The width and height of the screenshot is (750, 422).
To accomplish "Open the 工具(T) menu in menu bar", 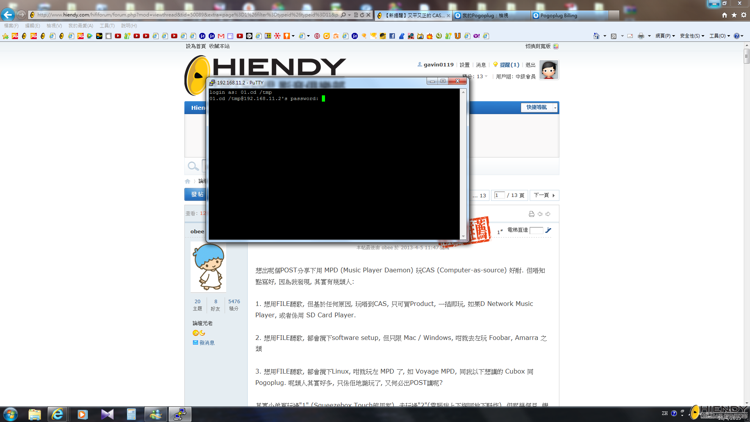I will pos(107,26).
